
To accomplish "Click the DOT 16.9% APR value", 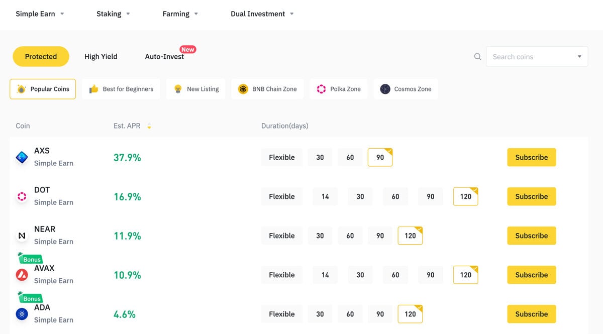I will point(127,197).
